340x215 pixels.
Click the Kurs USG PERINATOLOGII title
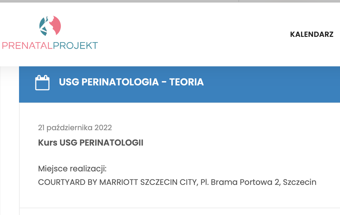click(91, 143)
